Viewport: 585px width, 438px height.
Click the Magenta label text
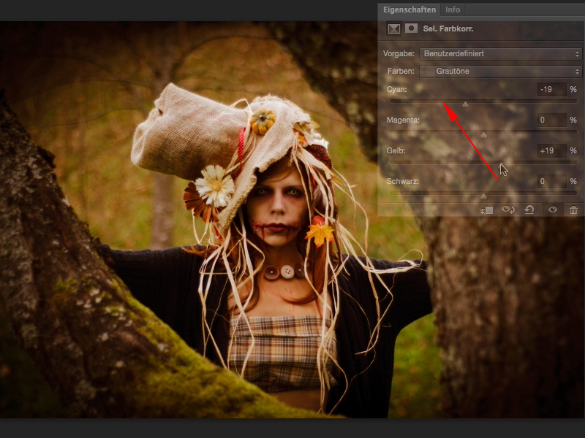[403, 120]
